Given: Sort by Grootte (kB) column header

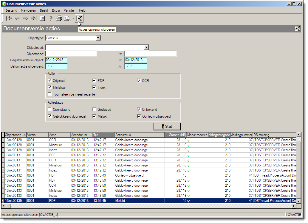Looking at the screenshot, I should pos(176,135).
